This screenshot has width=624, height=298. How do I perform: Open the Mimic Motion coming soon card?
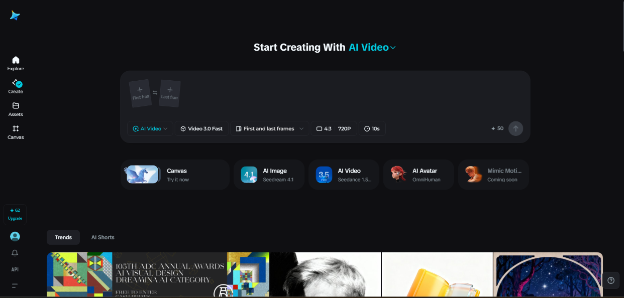click(x=493, y=175)
